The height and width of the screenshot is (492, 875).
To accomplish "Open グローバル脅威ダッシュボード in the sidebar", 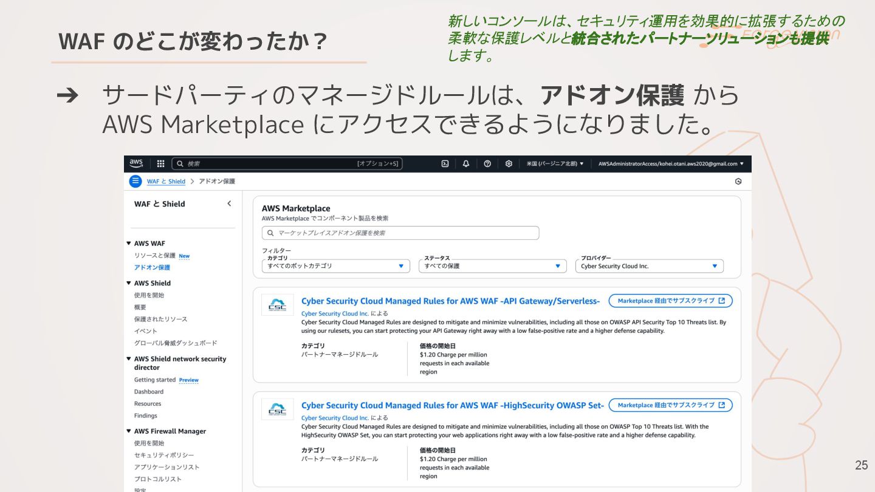I will (176, 343).
